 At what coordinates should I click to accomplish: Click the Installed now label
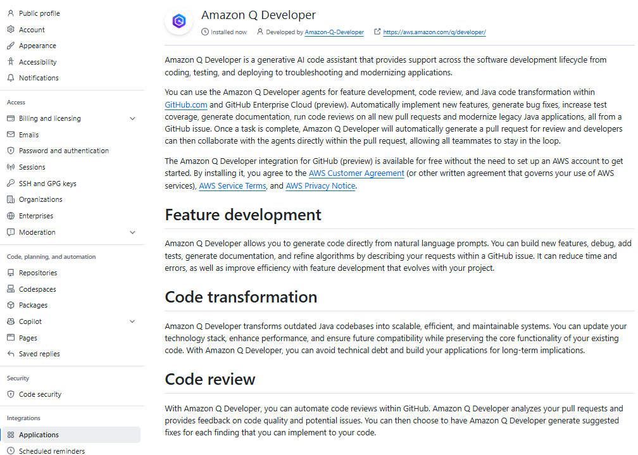coord(228,32)
